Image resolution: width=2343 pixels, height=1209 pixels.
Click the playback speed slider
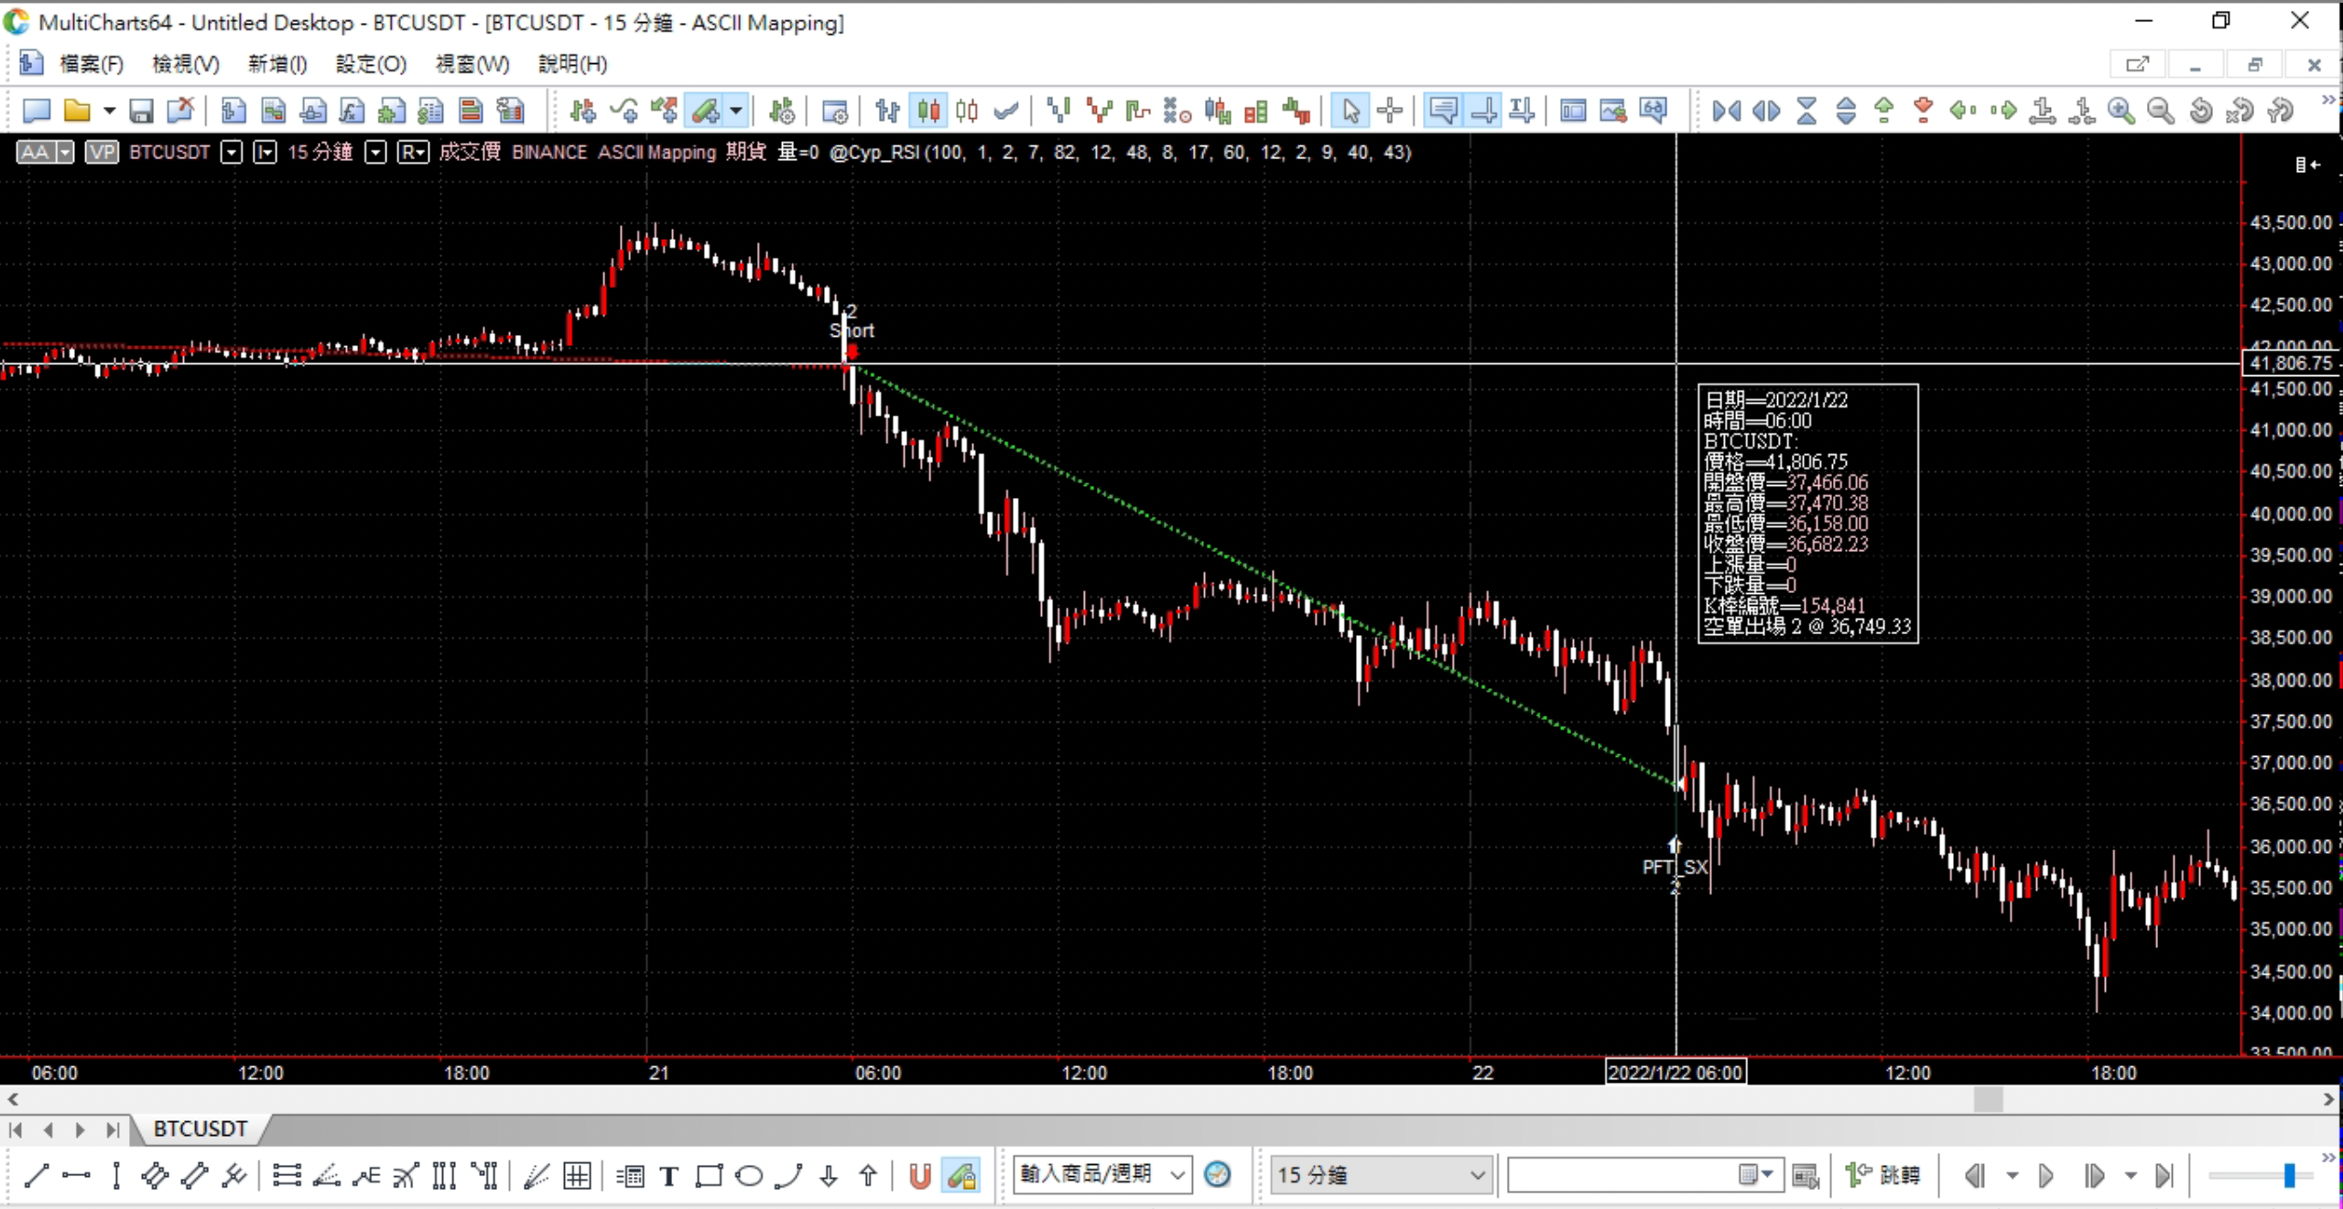click(x=2289, y=1175)
